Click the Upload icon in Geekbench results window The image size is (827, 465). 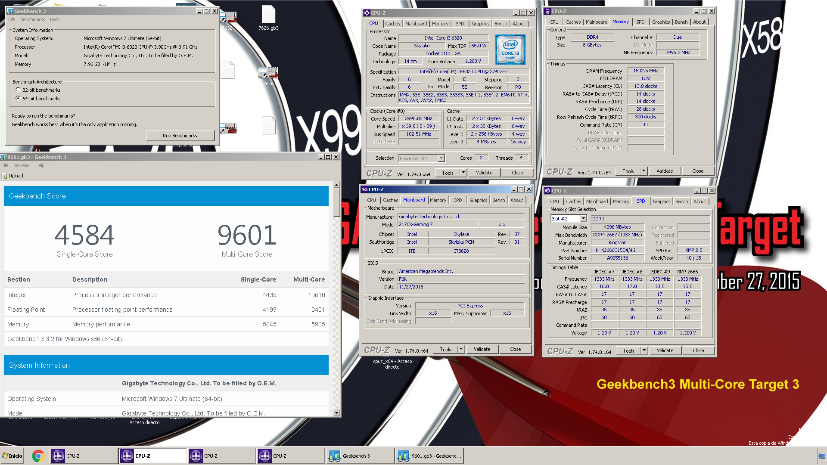5,176
